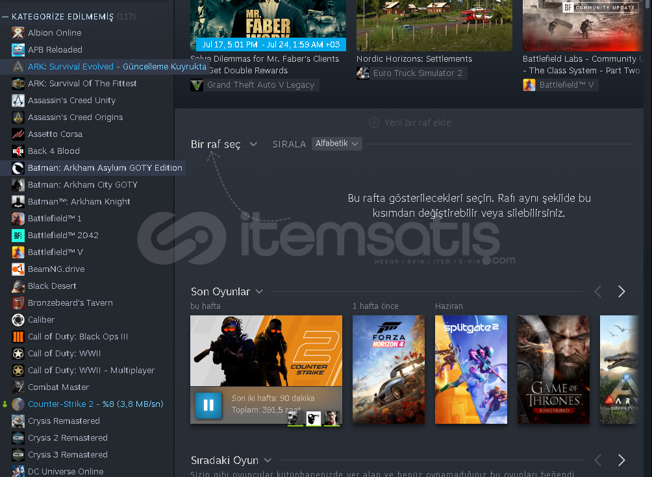Collapse the Kategorize Edilmemiş category

[5, 17]
